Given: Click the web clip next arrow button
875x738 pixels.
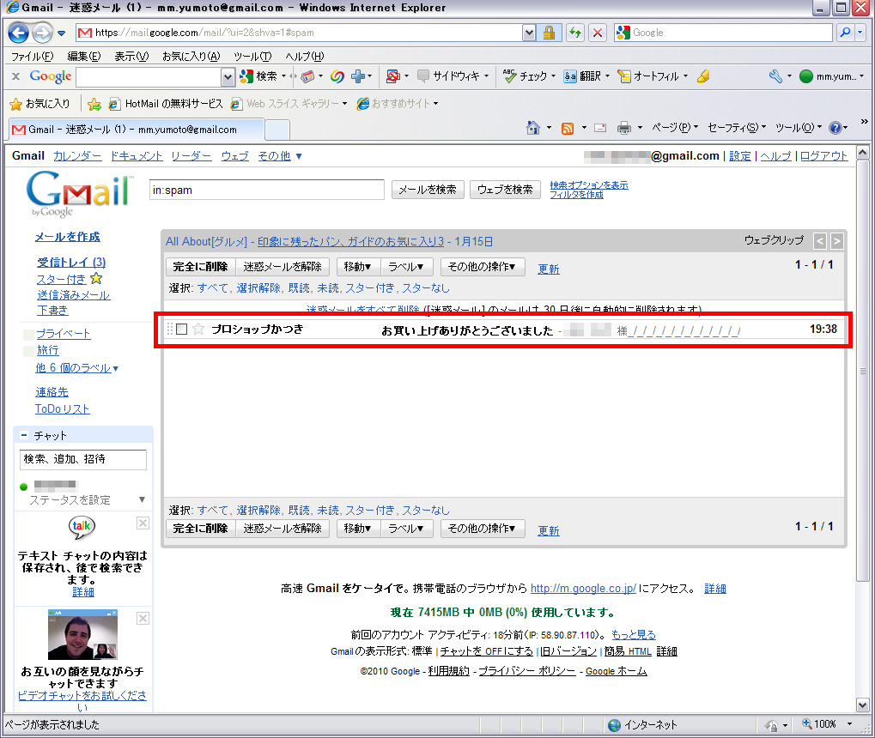Looking at the screenshot, I should coord(836,241).
